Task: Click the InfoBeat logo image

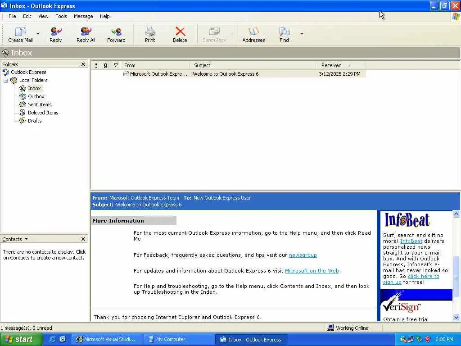Action: [x=407, y=220]
